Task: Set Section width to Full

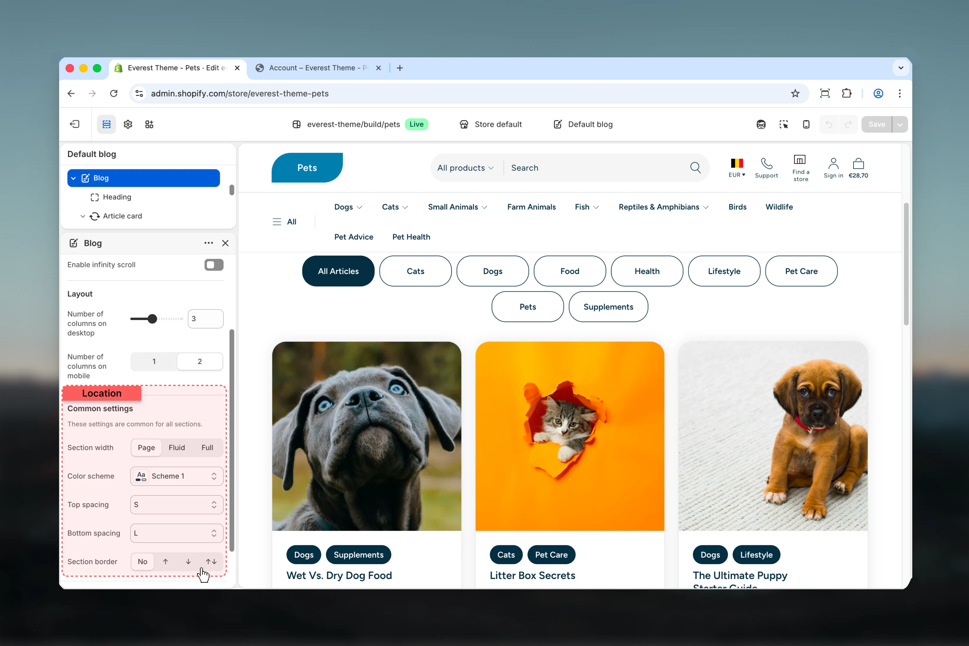Action: click(x=207, y=448)
